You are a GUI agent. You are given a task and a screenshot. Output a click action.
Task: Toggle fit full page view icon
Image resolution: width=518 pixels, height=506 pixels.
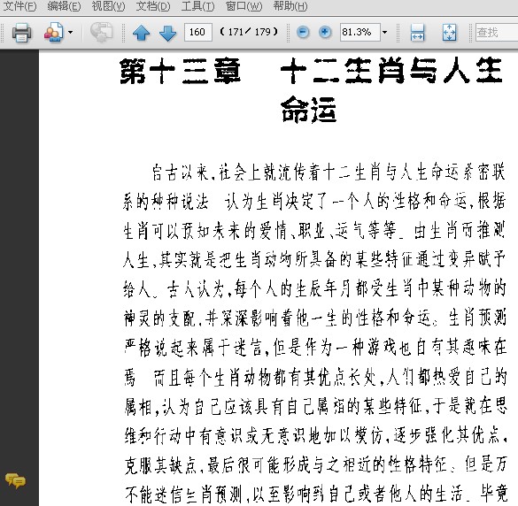coord(449,33)
